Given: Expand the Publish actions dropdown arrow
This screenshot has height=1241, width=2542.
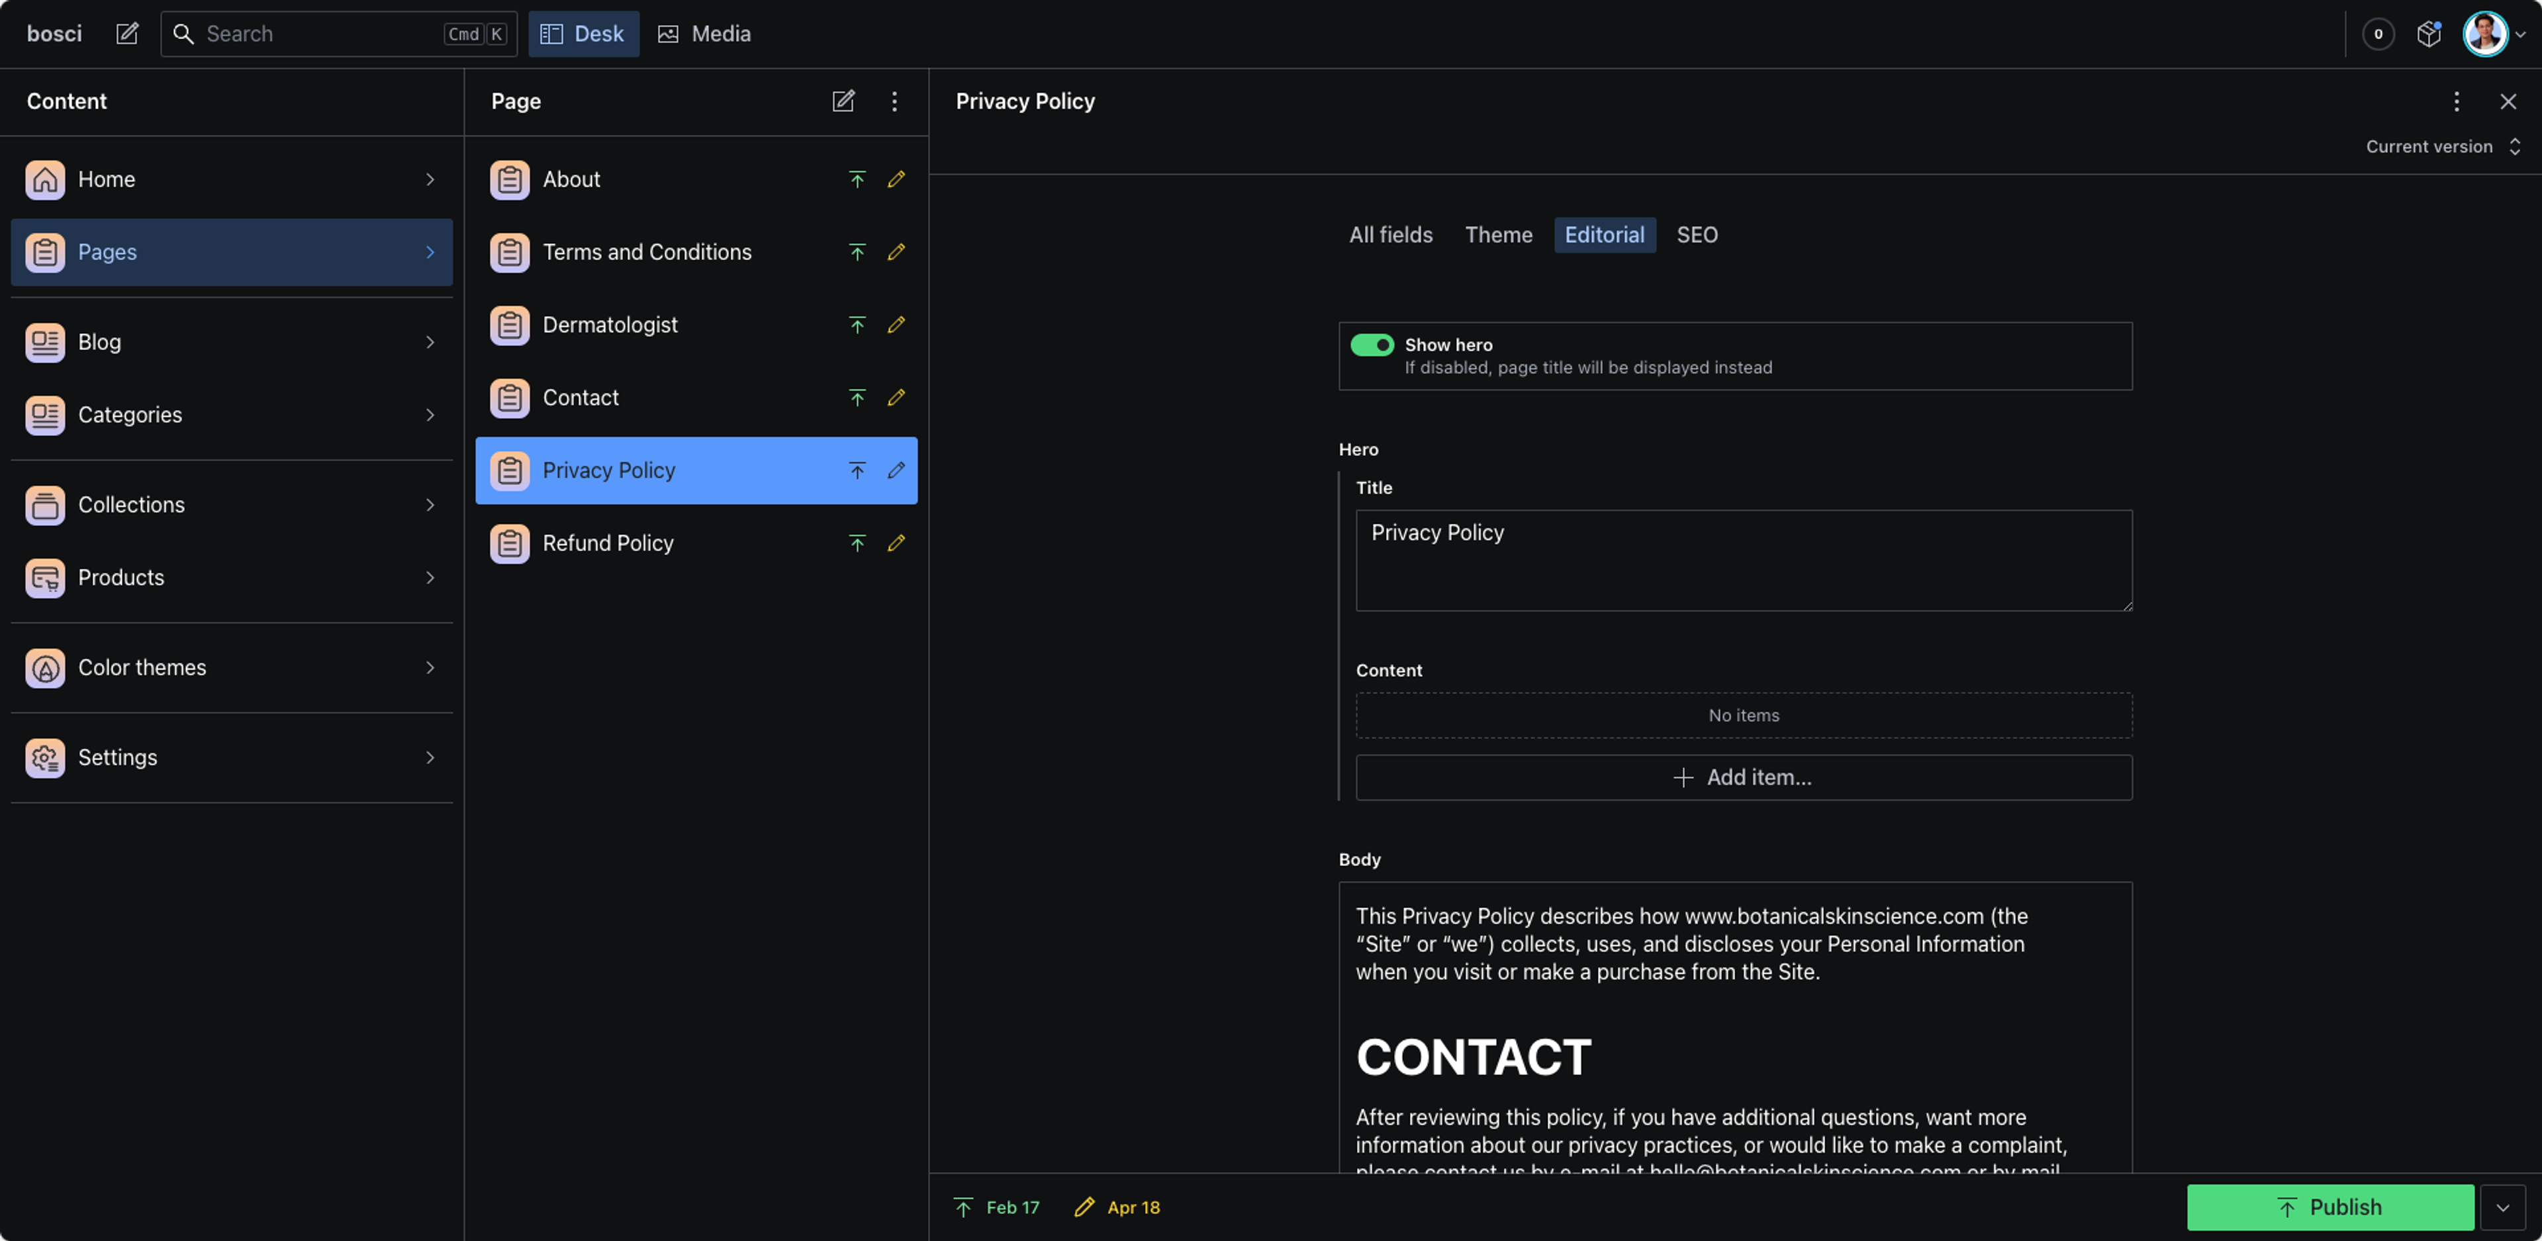Looking at the screenshot, I should [2502, 1207].
